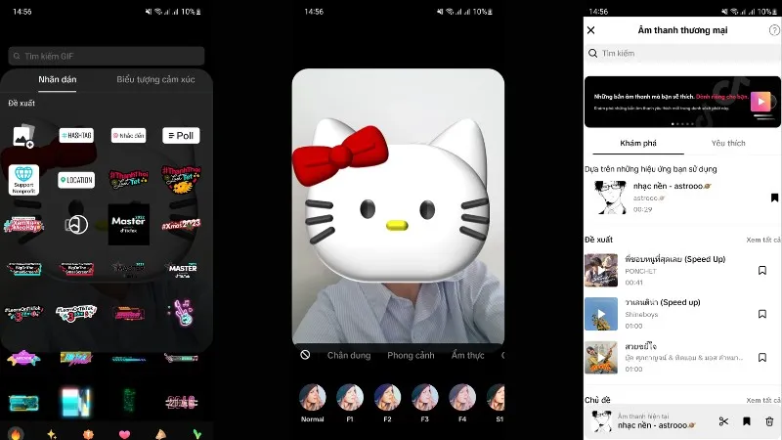
Task: Select the Poll sticker
Action: 181,136
